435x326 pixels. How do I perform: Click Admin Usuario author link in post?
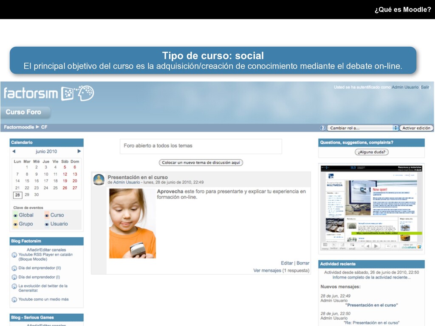(x=127, y=183)
